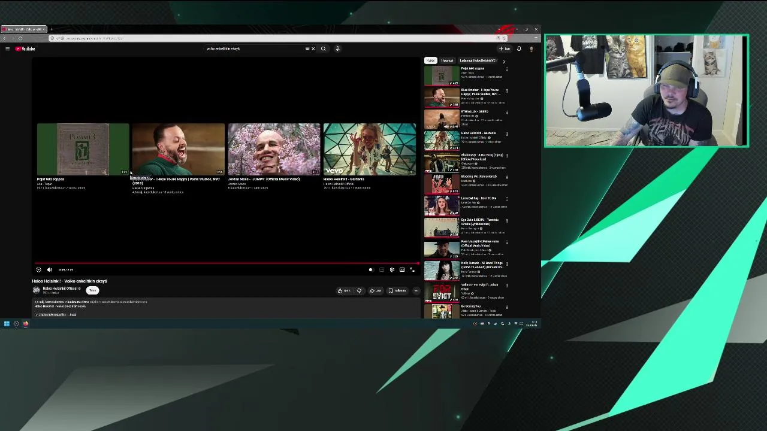
Task: Select the active YouTube browser tab
Action: pos(24,29)
